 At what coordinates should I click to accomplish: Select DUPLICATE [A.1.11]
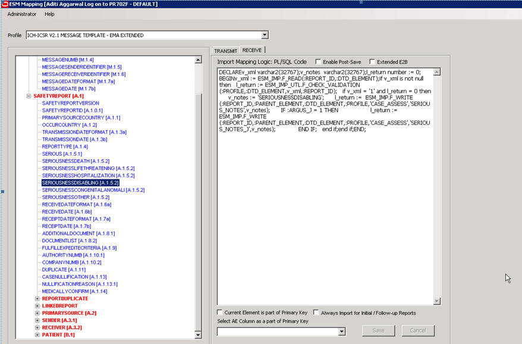pyautogui.click(x=64, y=270)
